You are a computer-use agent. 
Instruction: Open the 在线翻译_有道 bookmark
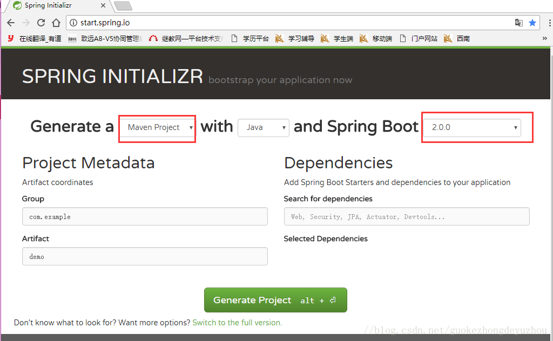(x=35, y=38)
